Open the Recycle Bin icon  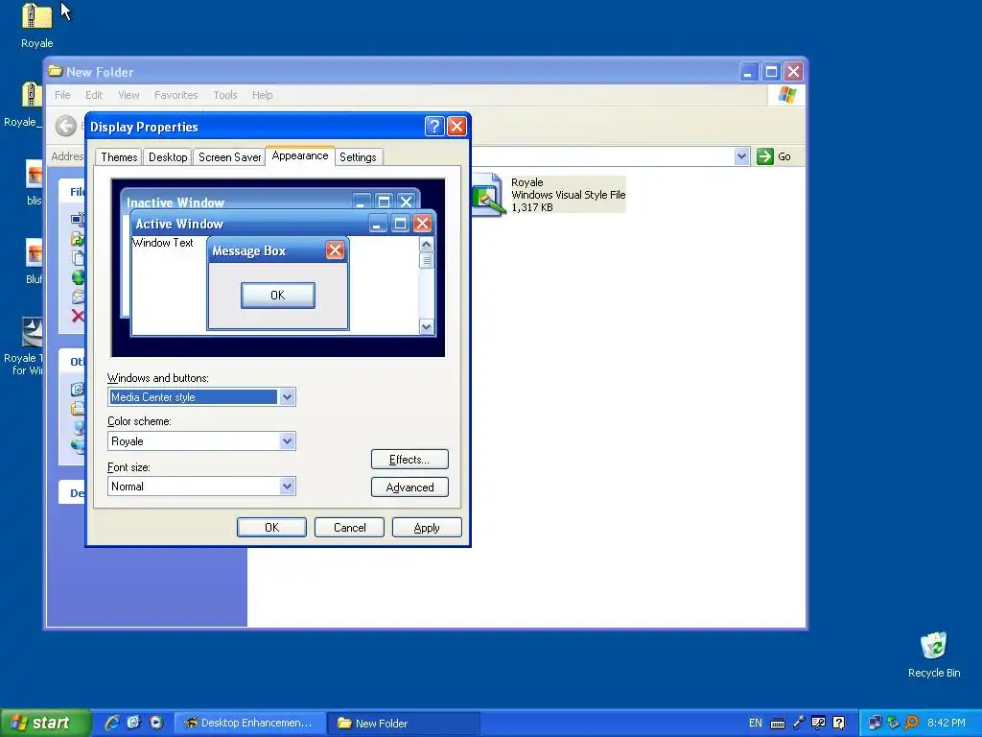tap(933, 646)
